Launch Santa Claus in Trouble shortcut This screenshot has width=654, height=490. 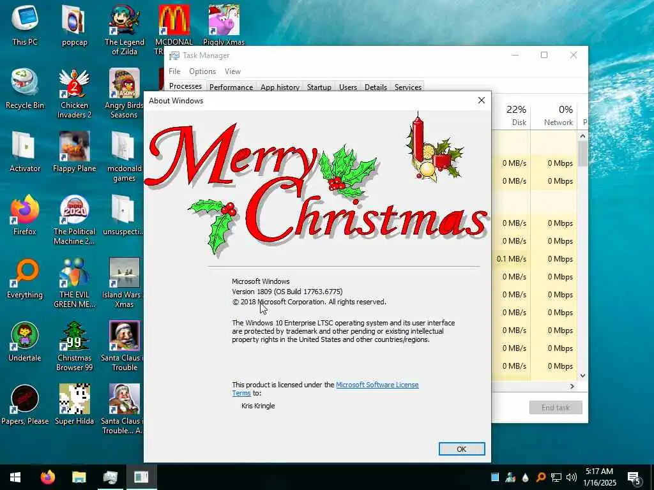click(x=123, y=345)
